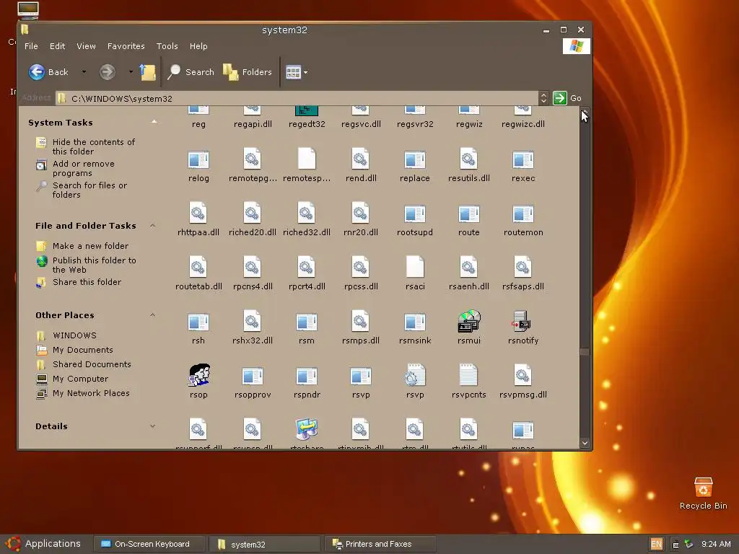This screenshot has width=739, height=554.
Task: Open the Views dropdown button
Action: [x=297, y=72]
